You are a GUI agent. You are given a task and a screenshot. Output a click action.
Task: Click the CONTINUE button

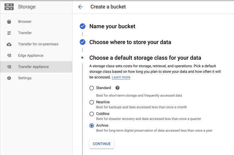pos(102,144)
